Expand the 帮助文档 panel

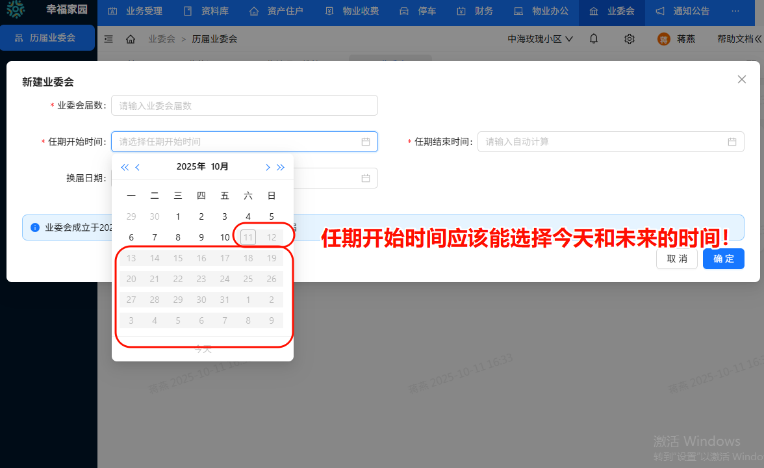739,39
